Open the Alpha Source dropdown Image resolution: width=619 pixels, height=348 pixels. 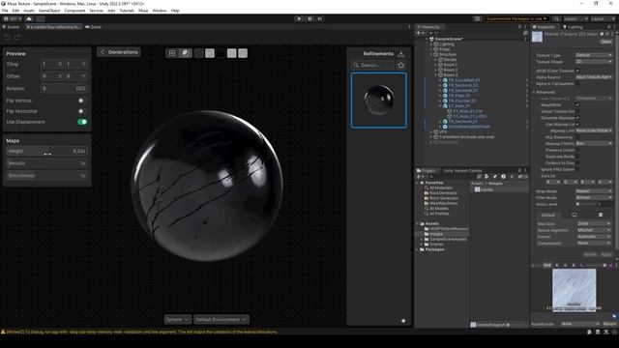(x=594, y=77)
